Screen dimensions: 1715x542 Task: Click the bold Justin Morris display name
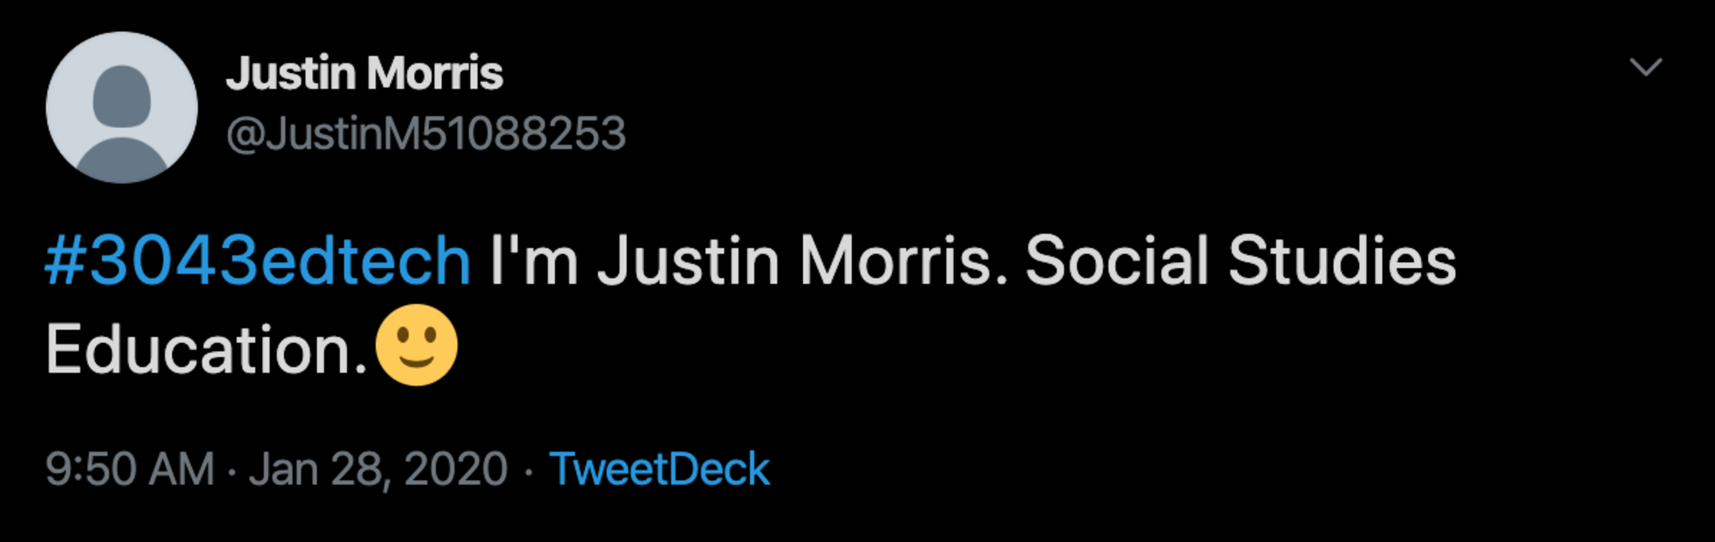(x=364, y=74)
